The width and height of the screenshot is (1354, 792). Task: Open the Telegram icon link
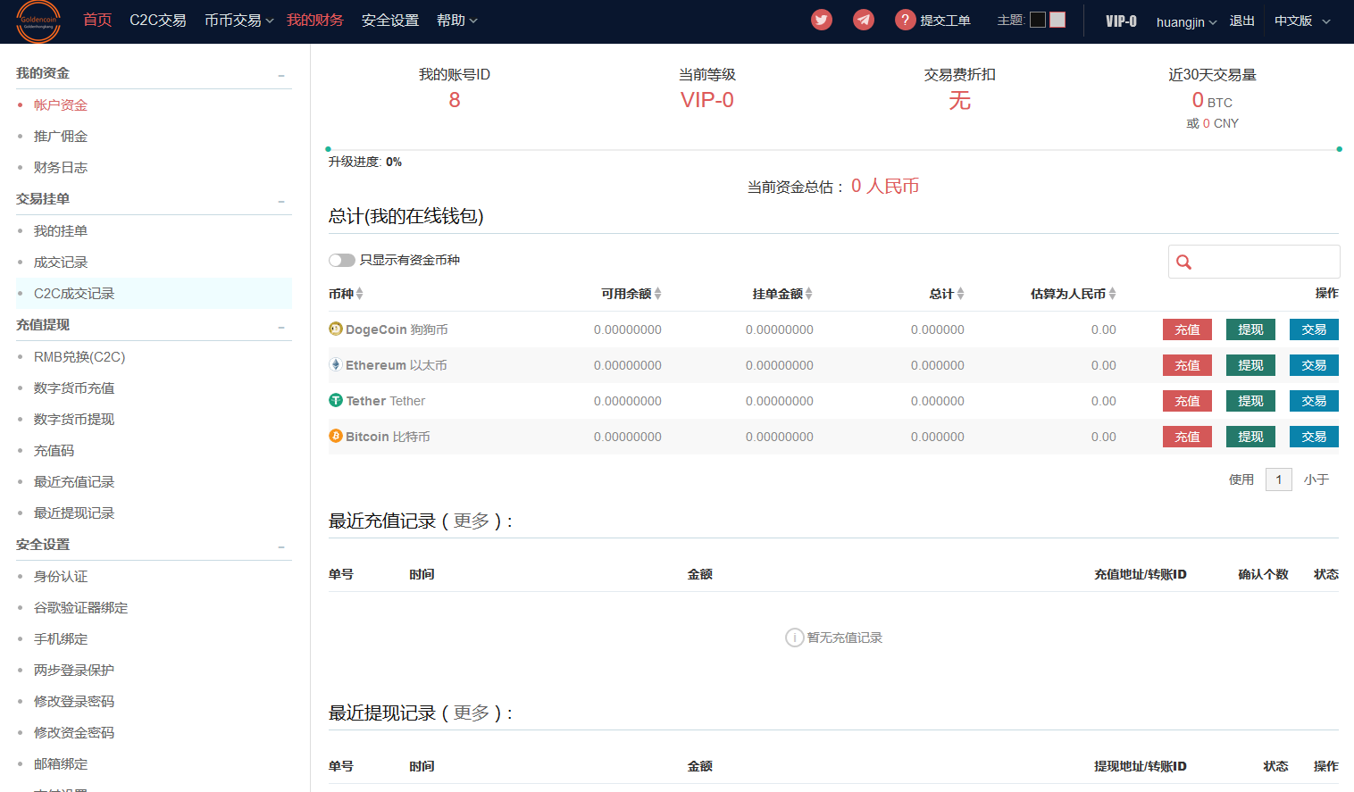[864, 20]
